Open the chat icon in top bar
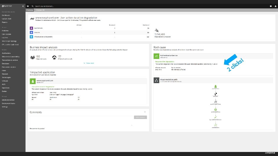The height and width of the screenshot is (156, 278). coord(28,6)
